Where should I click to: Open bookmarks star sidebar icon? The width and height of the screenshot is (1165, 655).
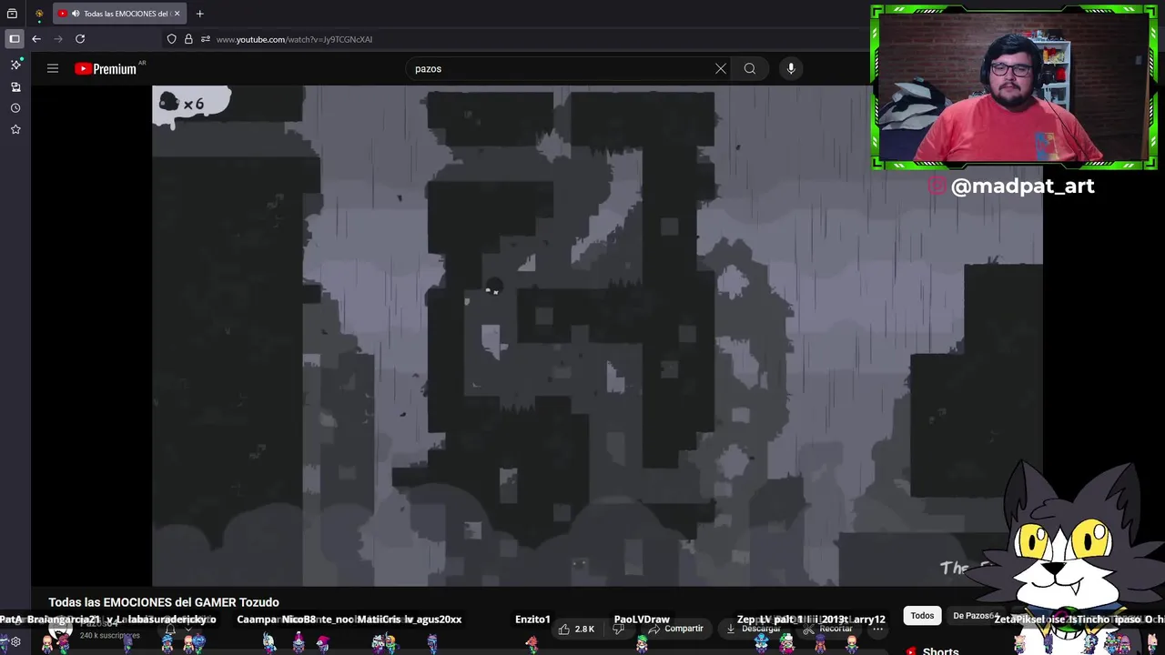15,129
